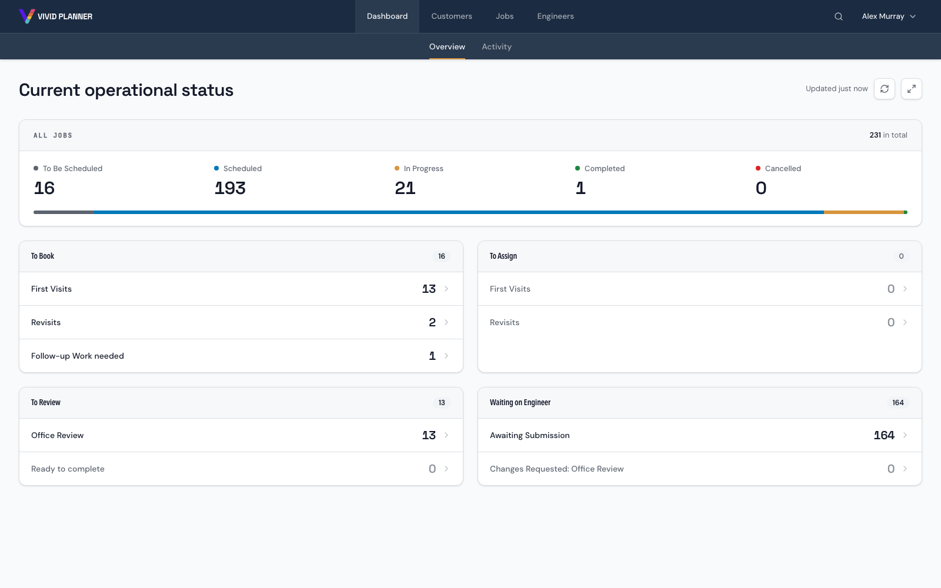Select the Scheduled count 193
The height and width of the screenshot is (588, 941).
[230, 188]
